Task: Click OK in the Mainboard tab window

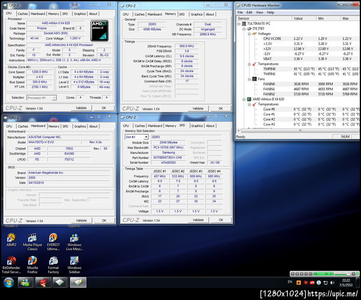Action: click(104, 221)
